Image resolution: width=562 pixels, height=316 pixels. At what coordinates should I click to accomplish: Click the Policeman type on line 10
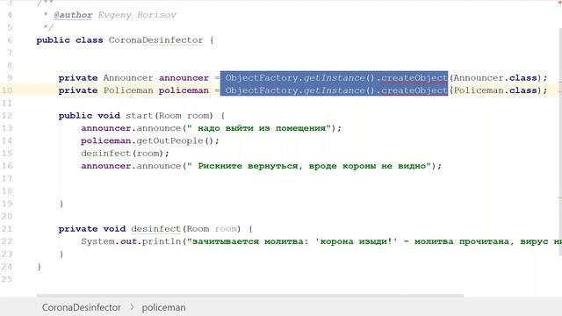[128, 90]
